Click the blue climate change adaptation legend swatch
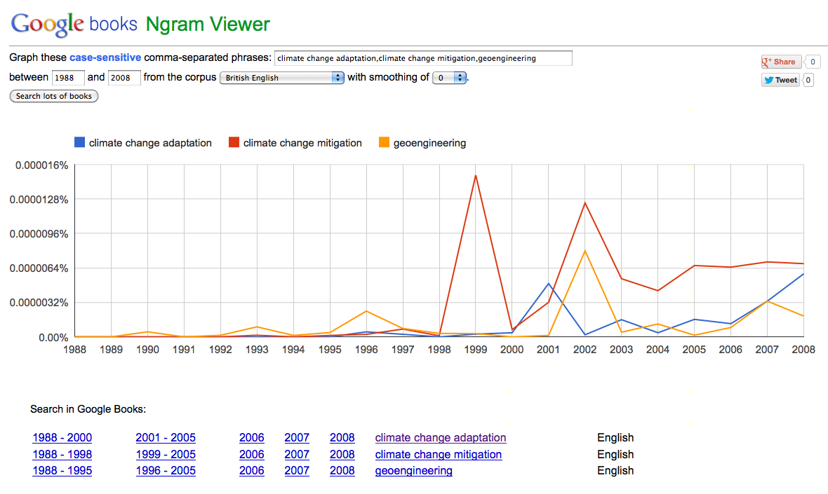 click(79, 143)
